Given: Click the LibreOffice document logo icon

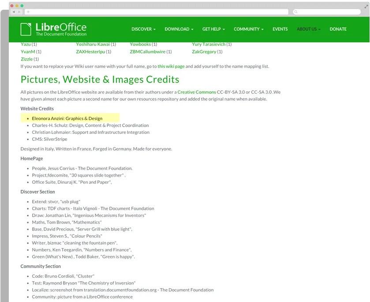Looking at the screenshot, I should [x=26, y=29].
